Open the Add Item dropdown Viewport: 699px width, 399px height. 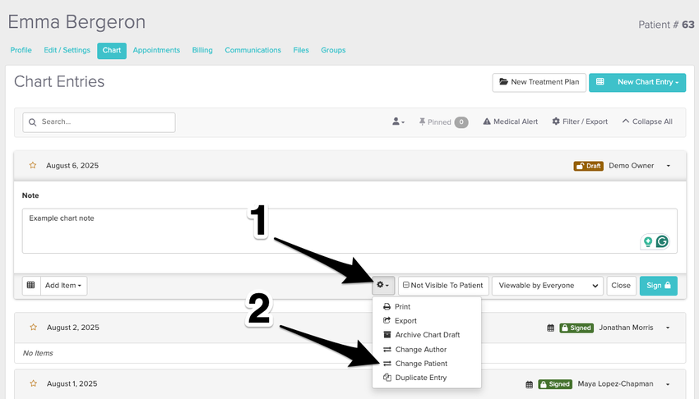click(64, 286)
